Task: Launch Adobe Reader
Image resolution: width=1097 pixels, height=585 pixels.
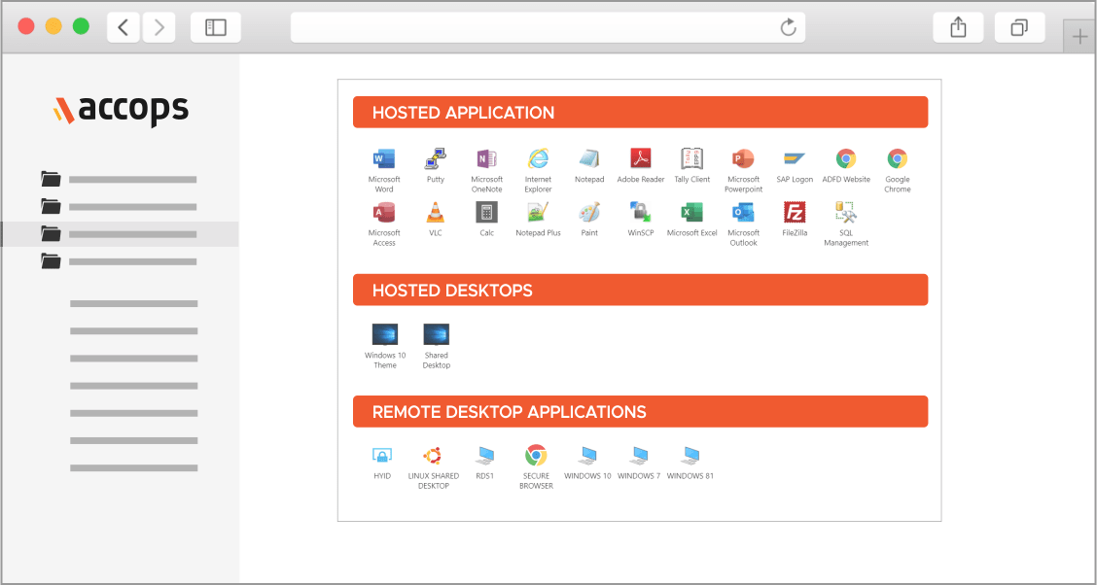Action: pos(641,159)
